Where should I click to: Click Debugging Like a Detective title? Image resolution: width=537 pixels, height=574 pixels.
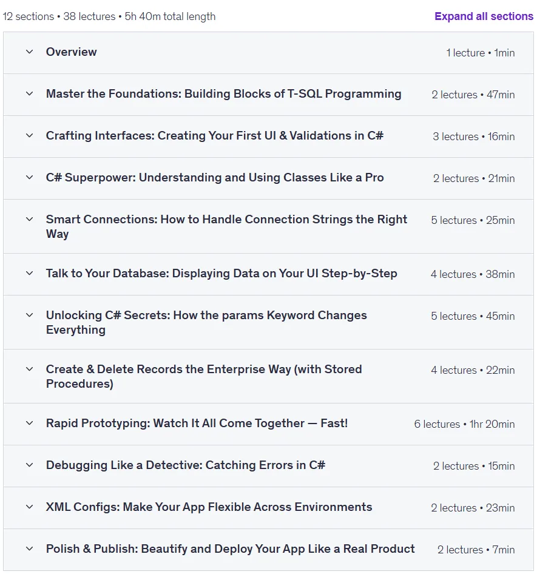click(x=186, y=465)
